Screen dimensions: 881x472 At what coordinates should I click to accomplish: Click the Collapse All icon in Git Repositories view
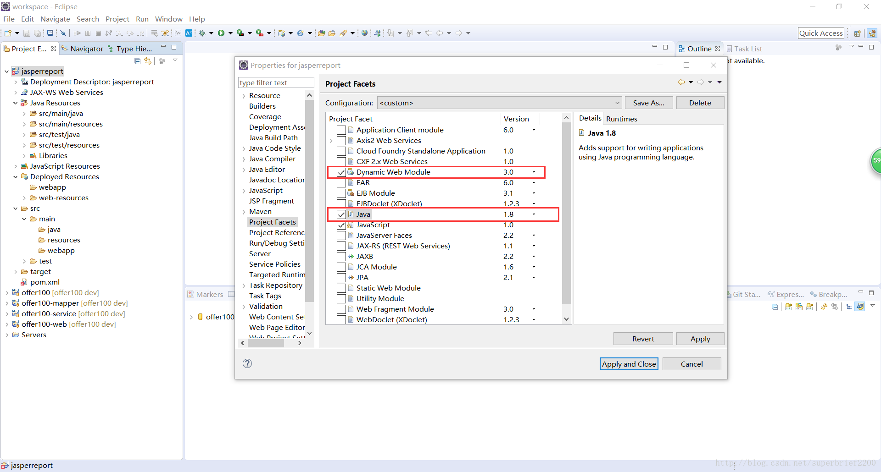point(775,307)
